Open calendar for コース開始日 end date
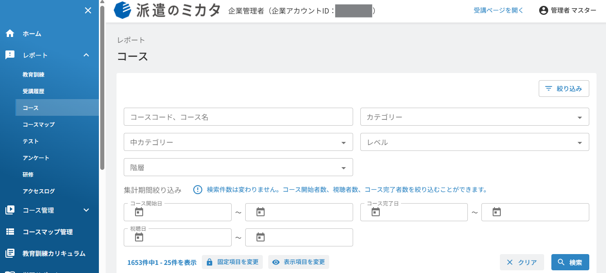Image resolution: width=606 pixels, height=273 pixels. (x=261, y=212)
